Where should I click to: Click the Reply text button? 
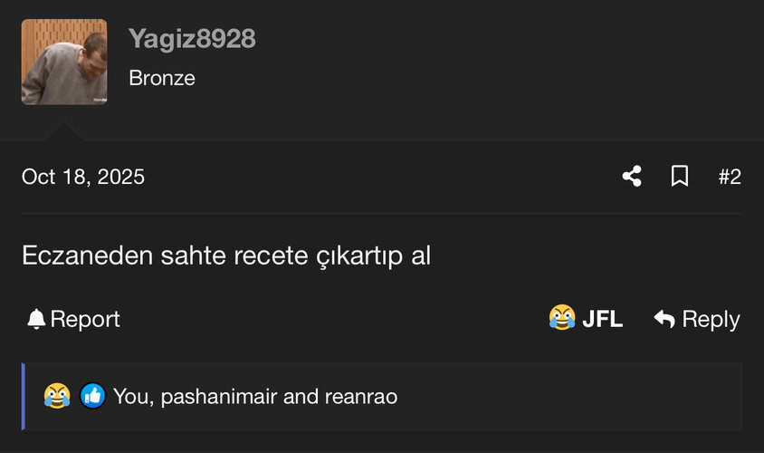pyautogui.click(x=711, y=320)
